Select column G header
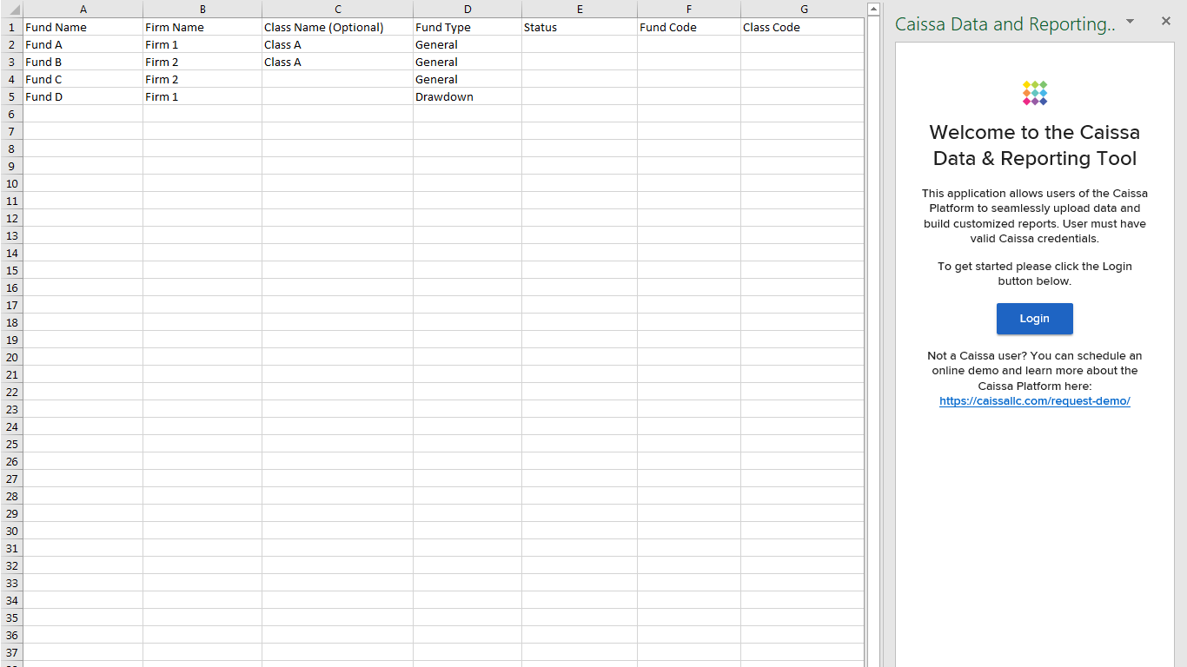The image size is (1187, 667). (803, 9)
